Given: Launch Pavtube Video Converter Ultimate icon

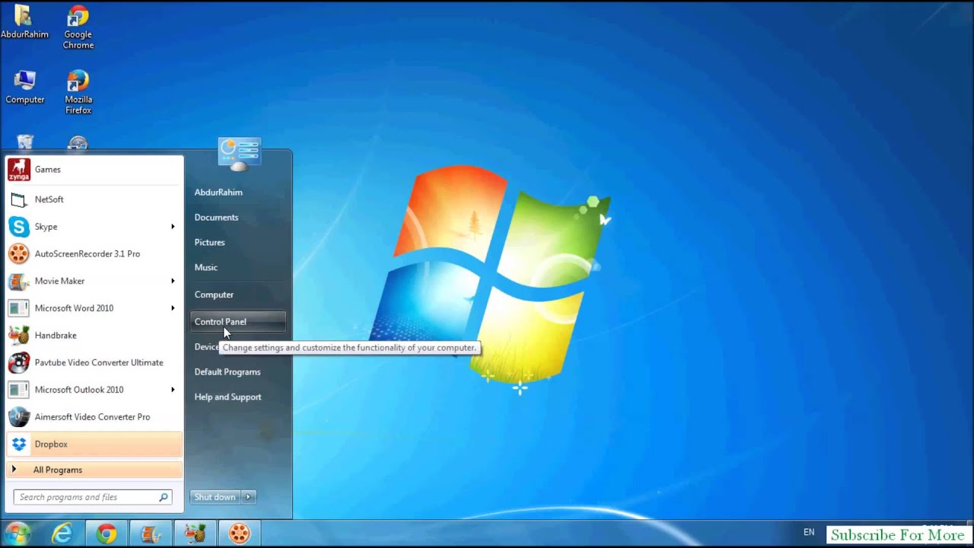Looking at the screenshot, I should (x=19, y=363).
